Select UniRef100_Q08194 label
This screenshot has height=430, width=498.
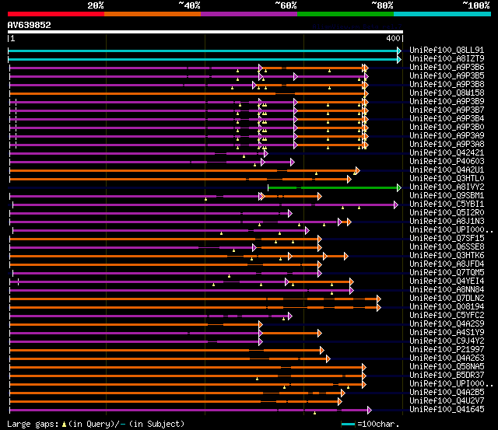pyautogui.click(x=447, y=307)
